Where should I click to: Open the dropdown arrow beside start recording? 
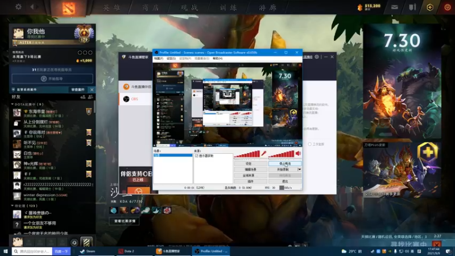300,170
